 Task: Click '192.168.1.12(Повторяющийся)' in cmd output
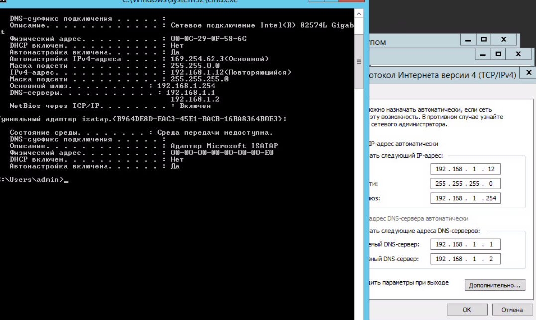point(231,72)
